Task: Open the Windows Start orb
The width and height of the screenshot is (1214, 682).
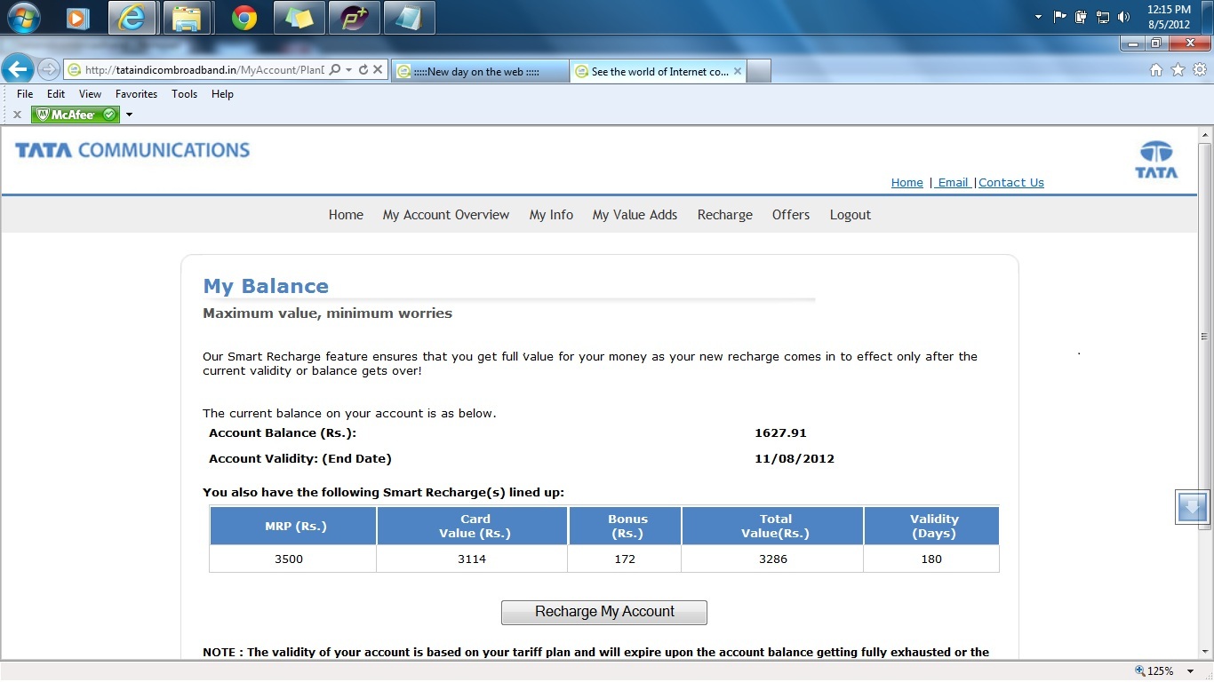Action: coord(24,17)
